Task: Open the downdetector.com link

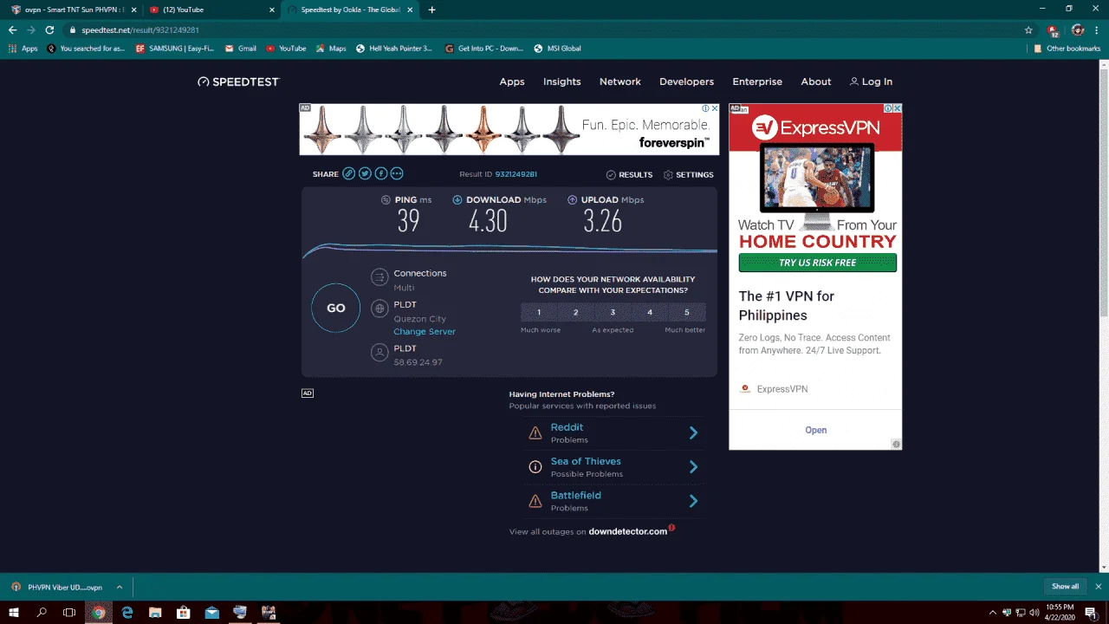Action: [628, 531]
